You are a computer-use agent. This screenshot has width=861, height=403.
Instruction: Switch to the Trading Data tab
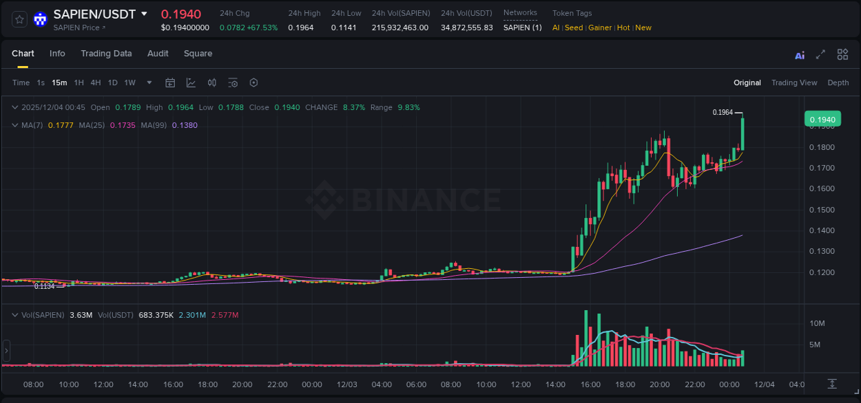pos(106,54)
